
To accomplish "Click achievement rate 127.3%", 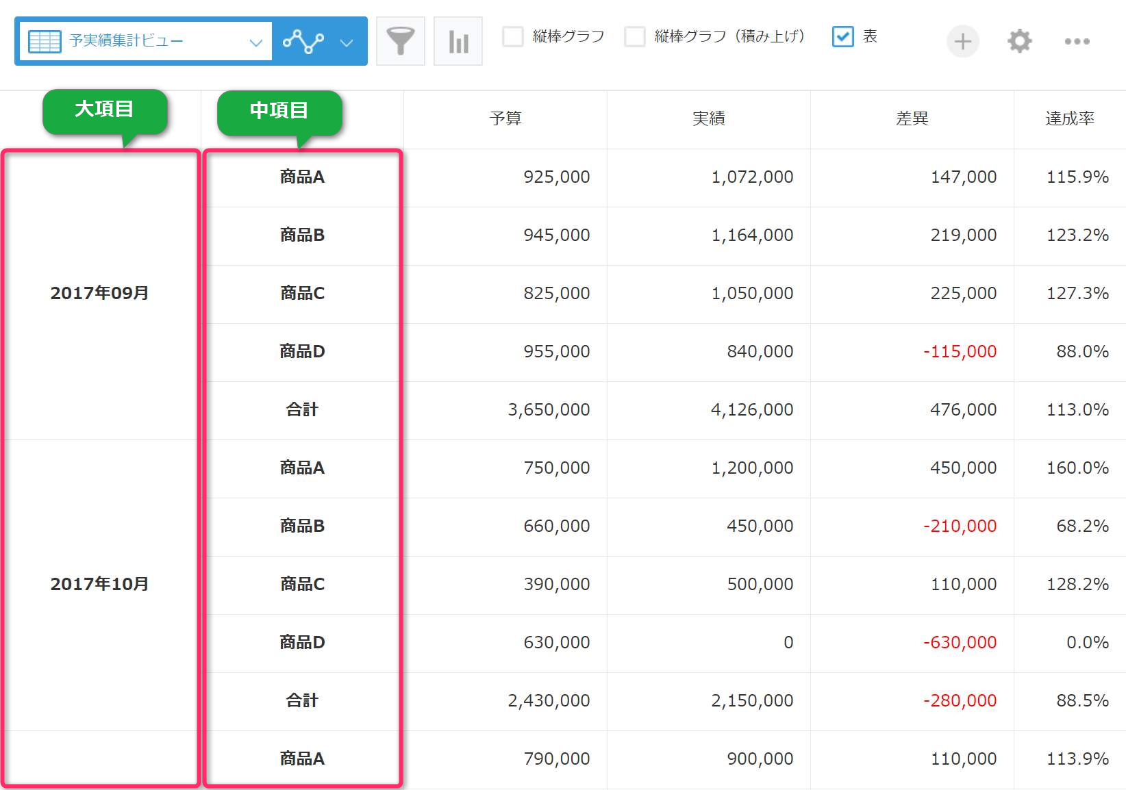I will [1077, 294].
